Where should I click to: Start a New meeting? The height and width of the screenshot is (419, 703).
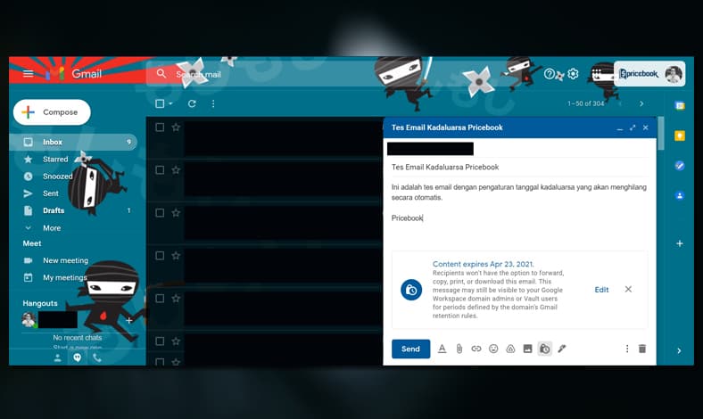point(65,260)
